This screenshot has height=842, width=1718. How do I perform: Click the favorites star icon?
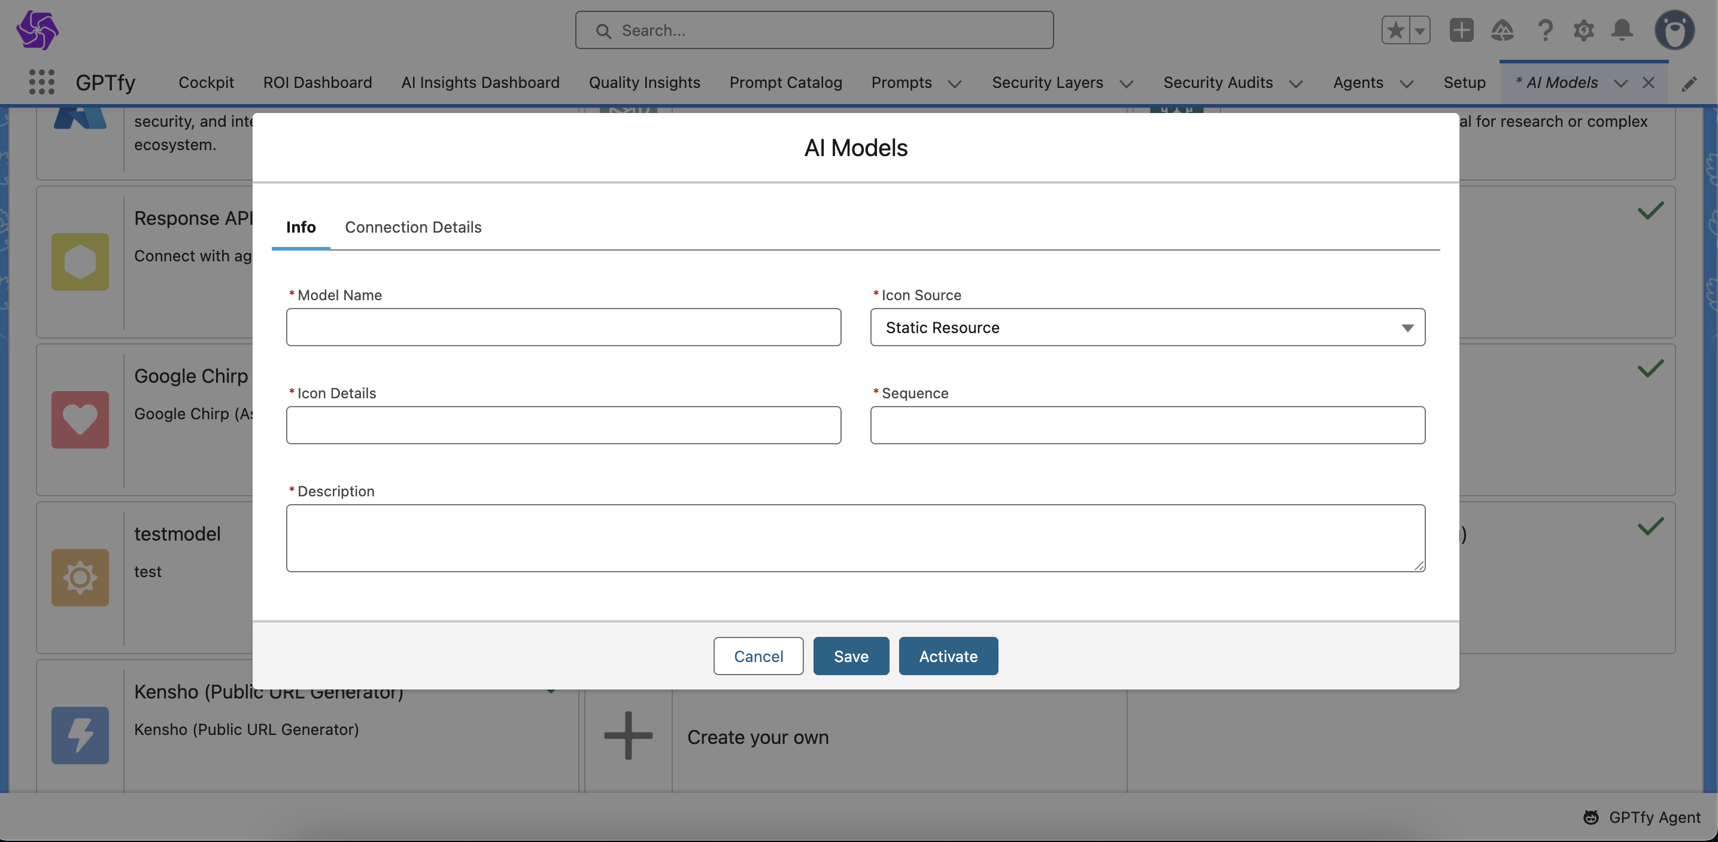1395,30
